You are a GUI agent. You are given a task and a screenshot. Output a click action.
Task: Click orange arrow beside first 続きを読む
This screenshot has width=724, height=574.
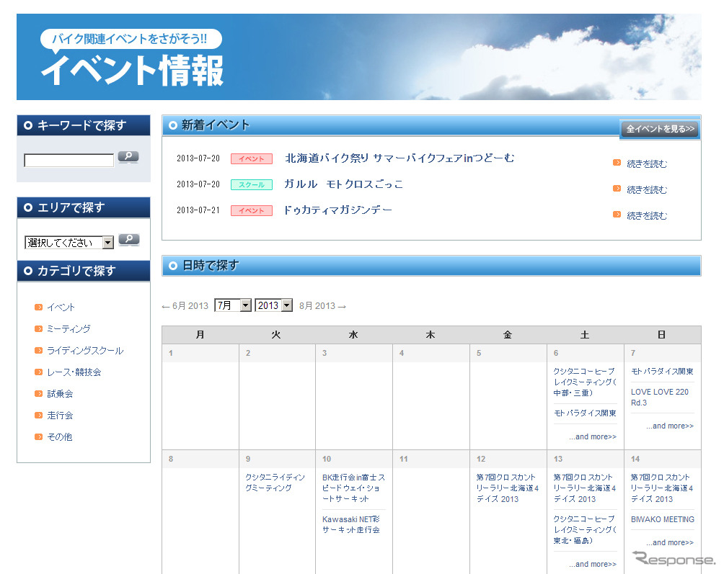(617, 163)
